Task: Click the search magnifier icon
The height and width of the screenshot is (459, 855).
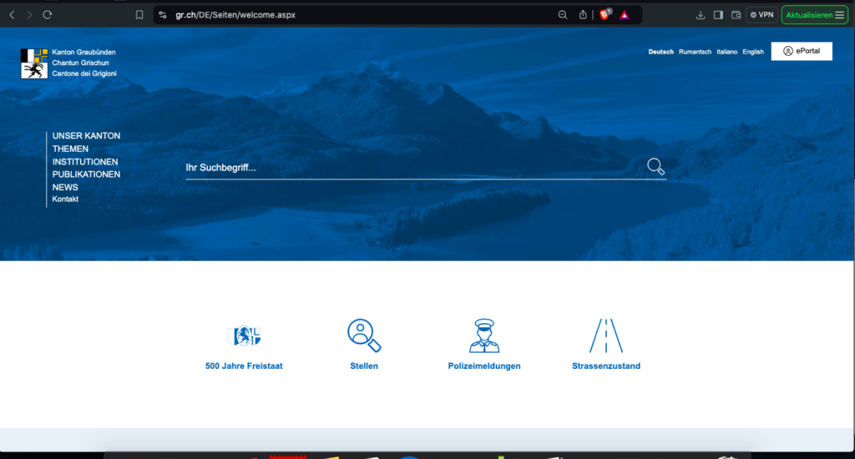Action: coord(655,166)
